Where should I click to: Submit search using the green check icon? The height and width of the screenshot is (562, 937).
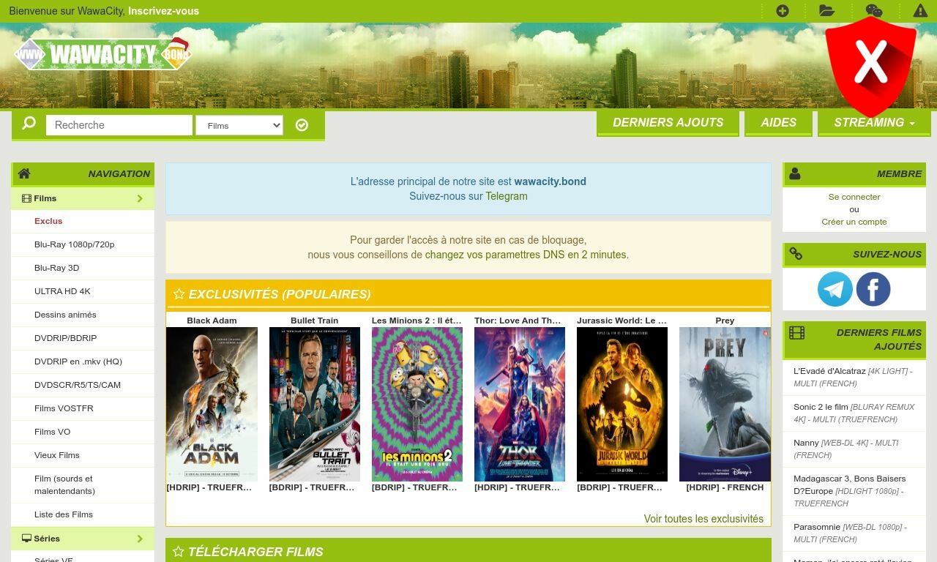(302, 125)
